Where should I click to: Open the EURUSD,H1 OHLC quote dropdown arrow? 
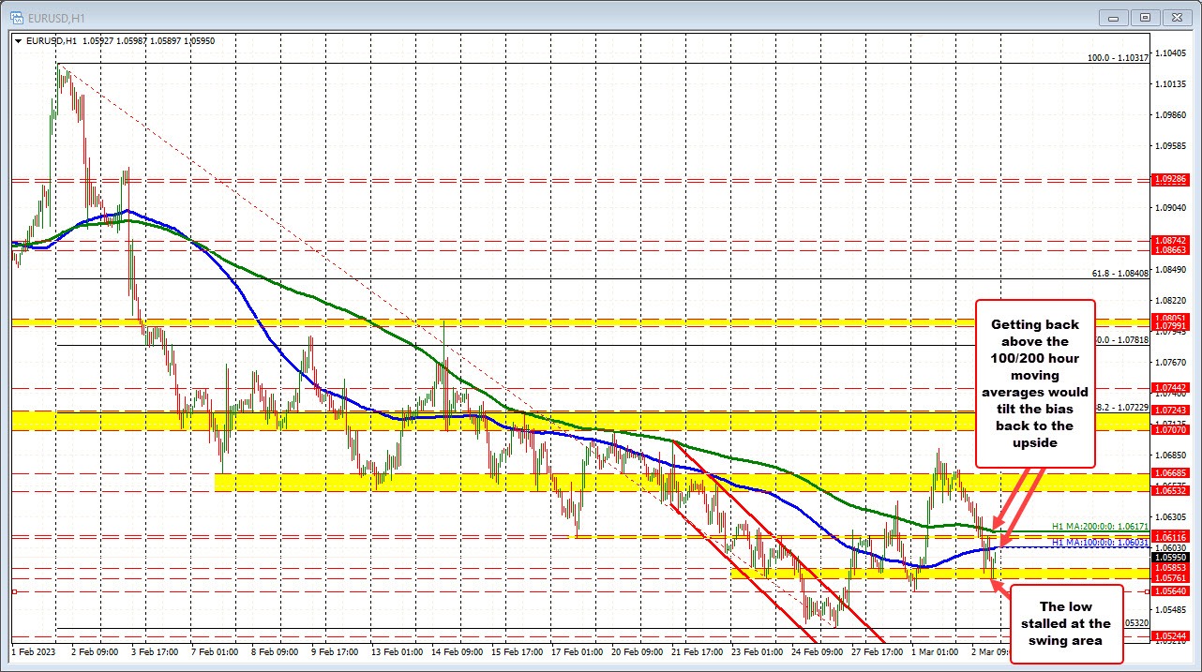point(19,40)
